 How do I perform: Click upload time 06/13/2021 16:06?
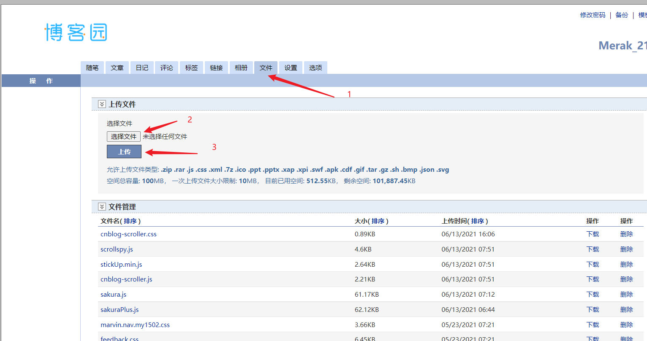(x=468, y=234)
